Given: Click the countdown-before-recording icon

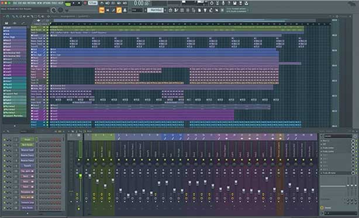Looking at the screenshot, I should coord(113,4).
